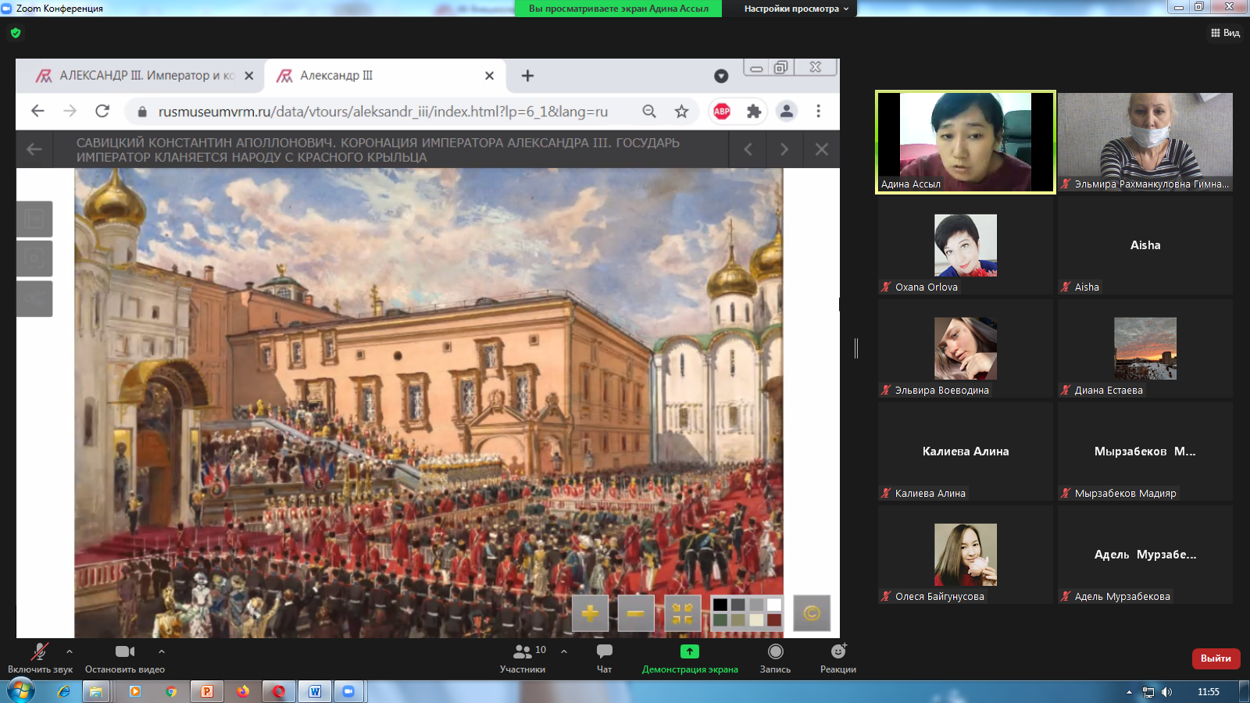
Task: Open Firefox from the taskbar
Action: (243, 691)
